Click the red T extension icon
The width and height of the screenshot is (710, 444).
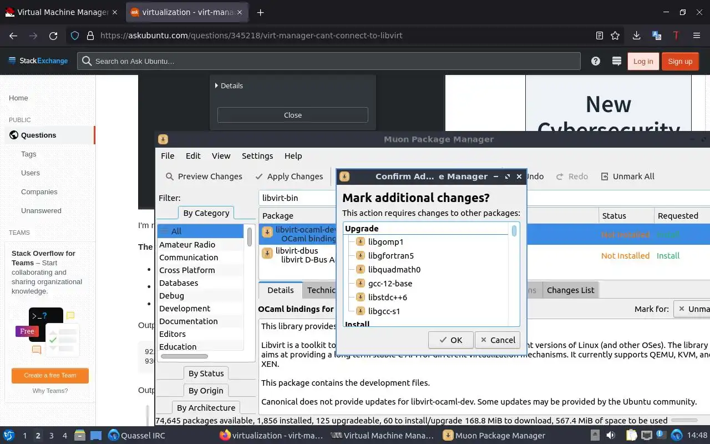tap(676, 36)
